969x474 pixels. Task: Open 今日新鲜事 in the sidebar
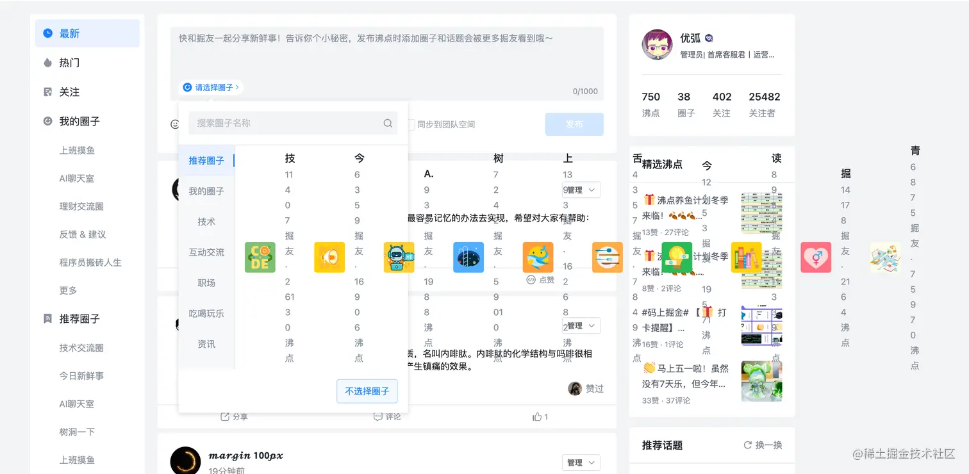click(81, 376)
